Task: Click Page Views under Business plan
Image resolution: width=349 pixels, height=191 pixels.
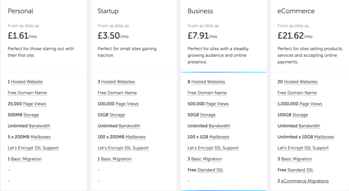Action: pos(217,104)
